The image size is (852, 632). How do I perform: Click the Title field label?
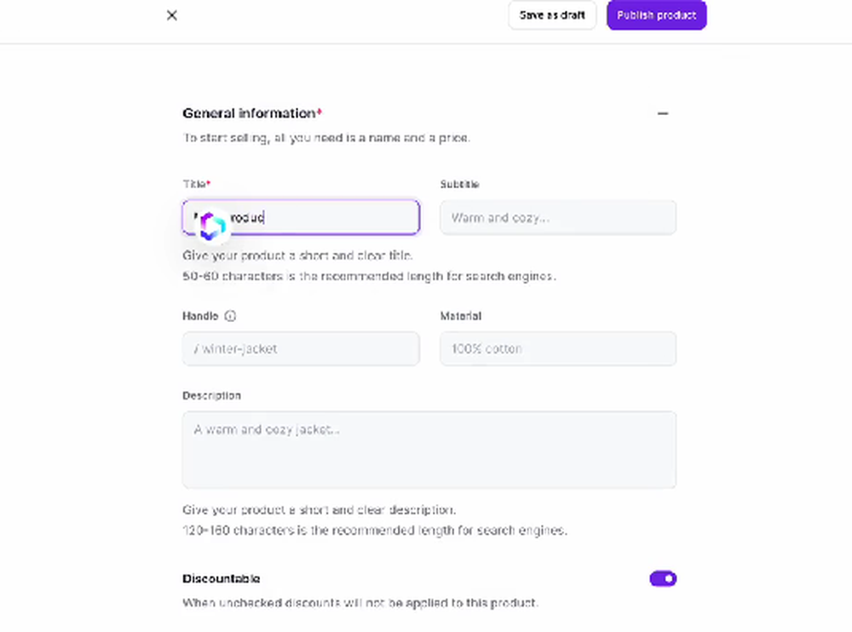pyautogui.click(x=194, y=184)
